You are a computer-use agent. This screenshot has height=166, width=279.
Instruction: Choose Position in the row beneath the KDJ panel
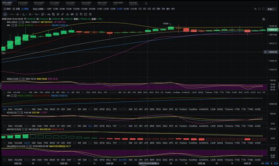183,126
